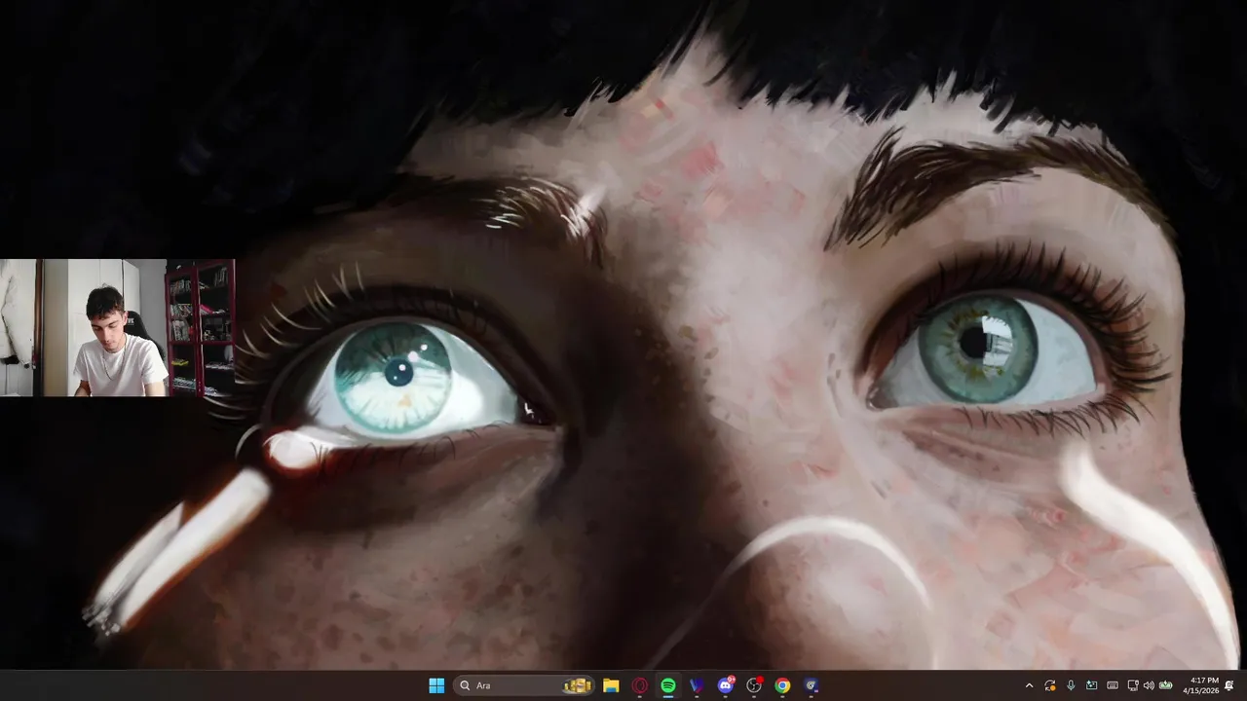Open OBS Studio taskbar icon
Viewport: 1247px width, 701px height.
point(753,685)
